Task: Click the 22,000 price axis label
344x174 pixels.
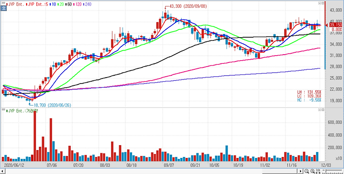Action: [336, 90]
